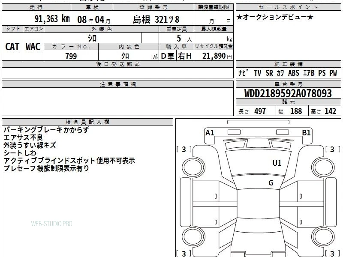Click the length value 497
Screen dimensions: 343x257
(260, 111)
